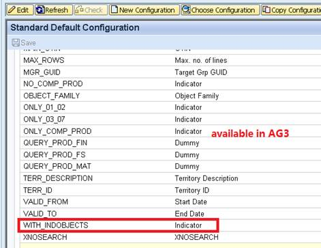Click the Save label text
This screenshot has height=248, width=321.
point(28,43)
